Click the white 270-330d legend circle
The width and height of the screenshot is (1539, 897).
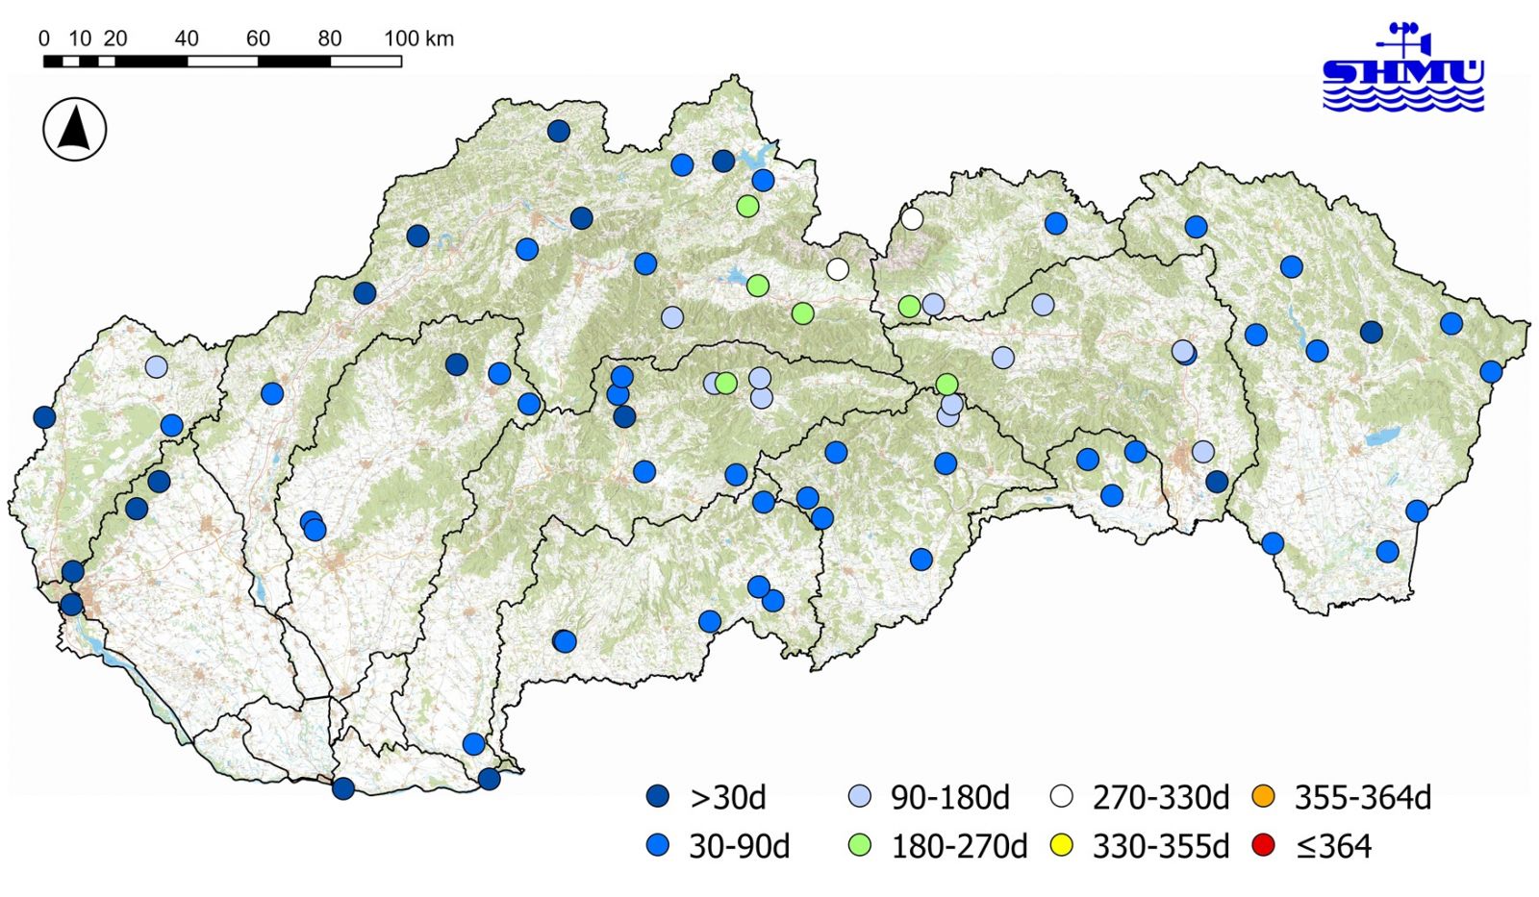tap(1062, 797)
